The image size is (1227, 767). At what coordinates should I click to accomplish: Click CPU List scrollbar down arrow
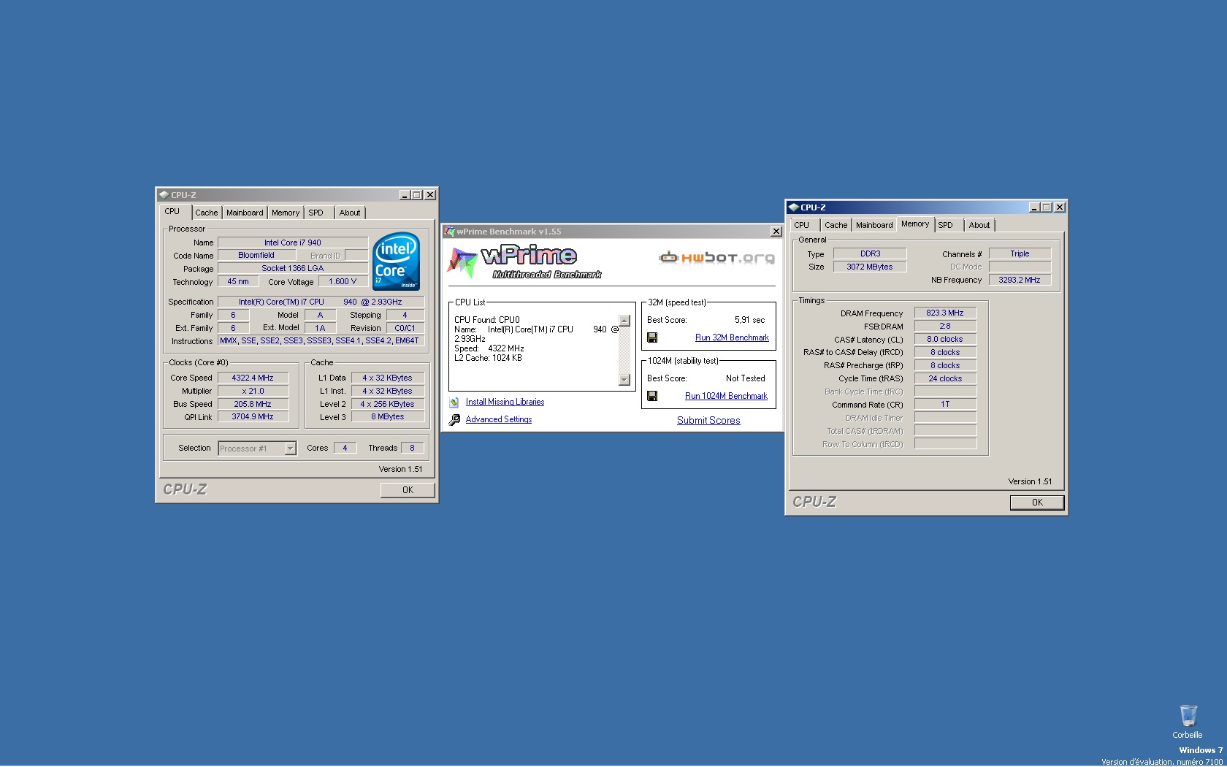(624, 379)
